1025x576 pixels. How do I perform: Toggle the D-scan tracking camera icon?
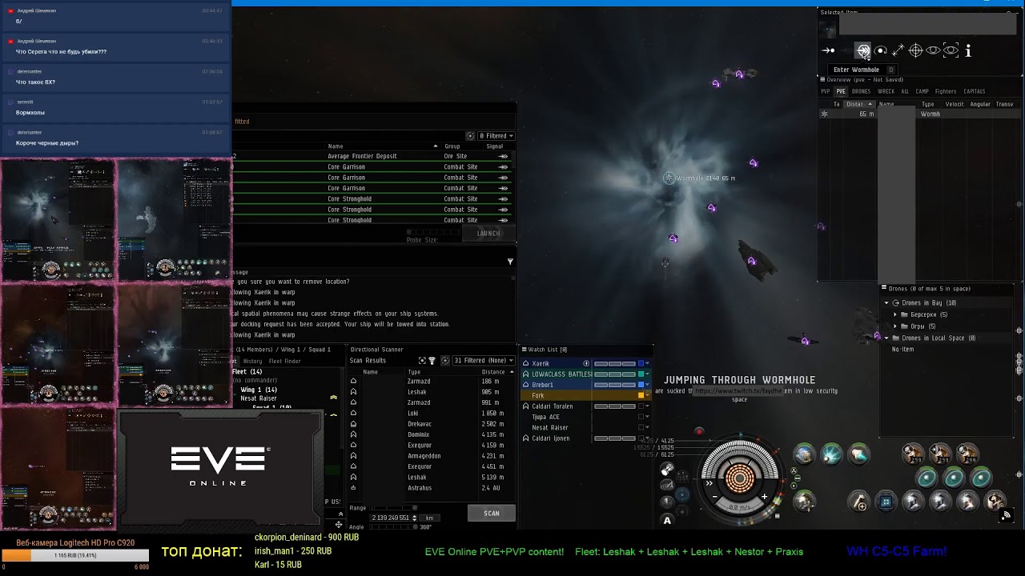click(423, 361)
